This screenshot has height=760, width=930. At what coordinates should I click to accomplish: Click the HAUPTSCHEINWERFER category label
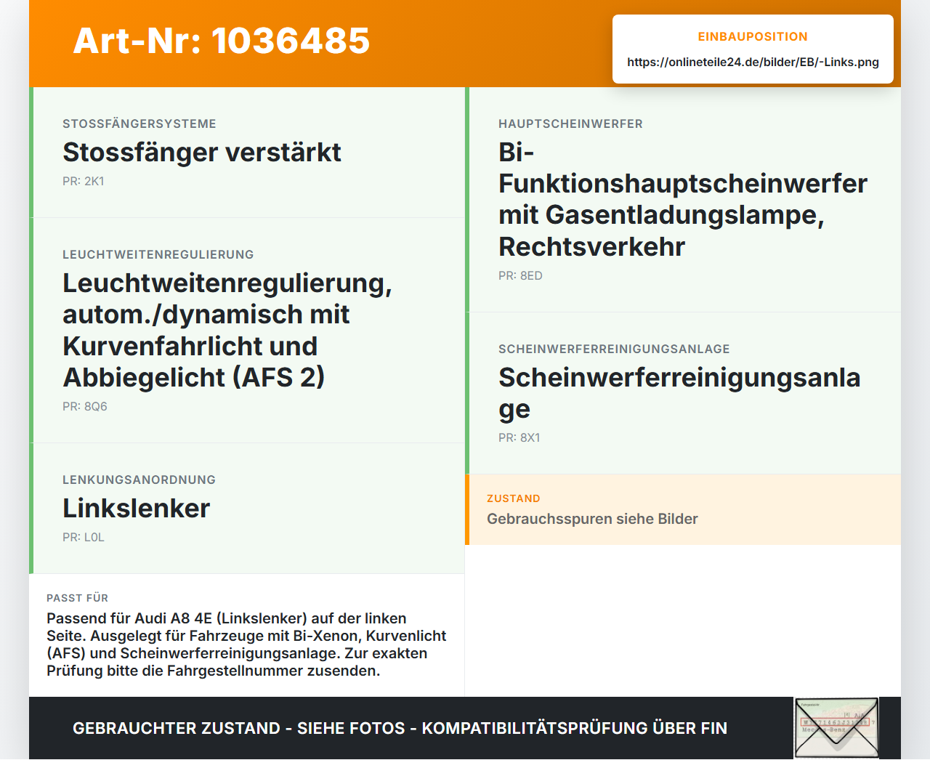click(x=570, y=124)
